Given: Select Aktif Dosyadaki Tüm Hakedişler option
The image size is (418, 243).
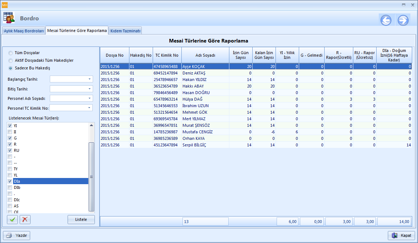Looking at the screenshot, I should [x=11, y=60].
